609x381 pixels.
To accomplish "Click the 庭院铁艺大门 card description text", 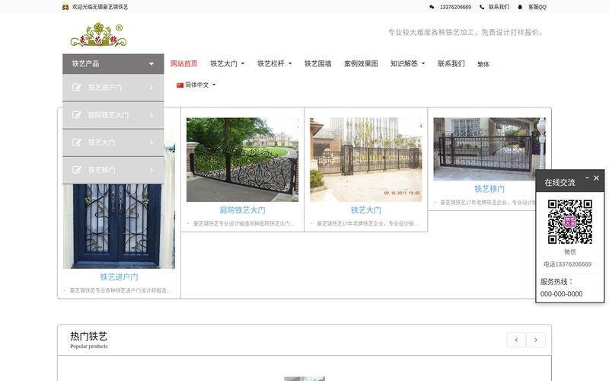I will (244, 223).
